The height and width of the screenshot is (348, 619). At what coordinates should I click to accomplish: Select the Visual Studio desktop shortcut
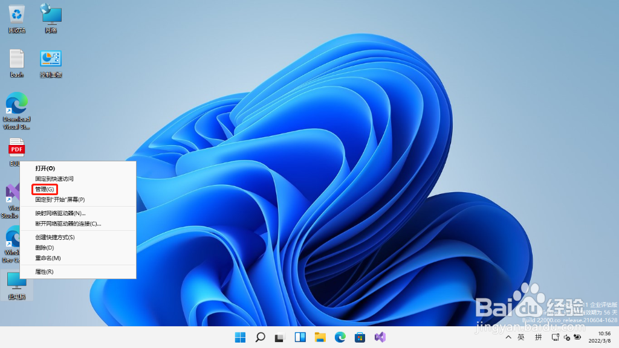tap(11, 201)
